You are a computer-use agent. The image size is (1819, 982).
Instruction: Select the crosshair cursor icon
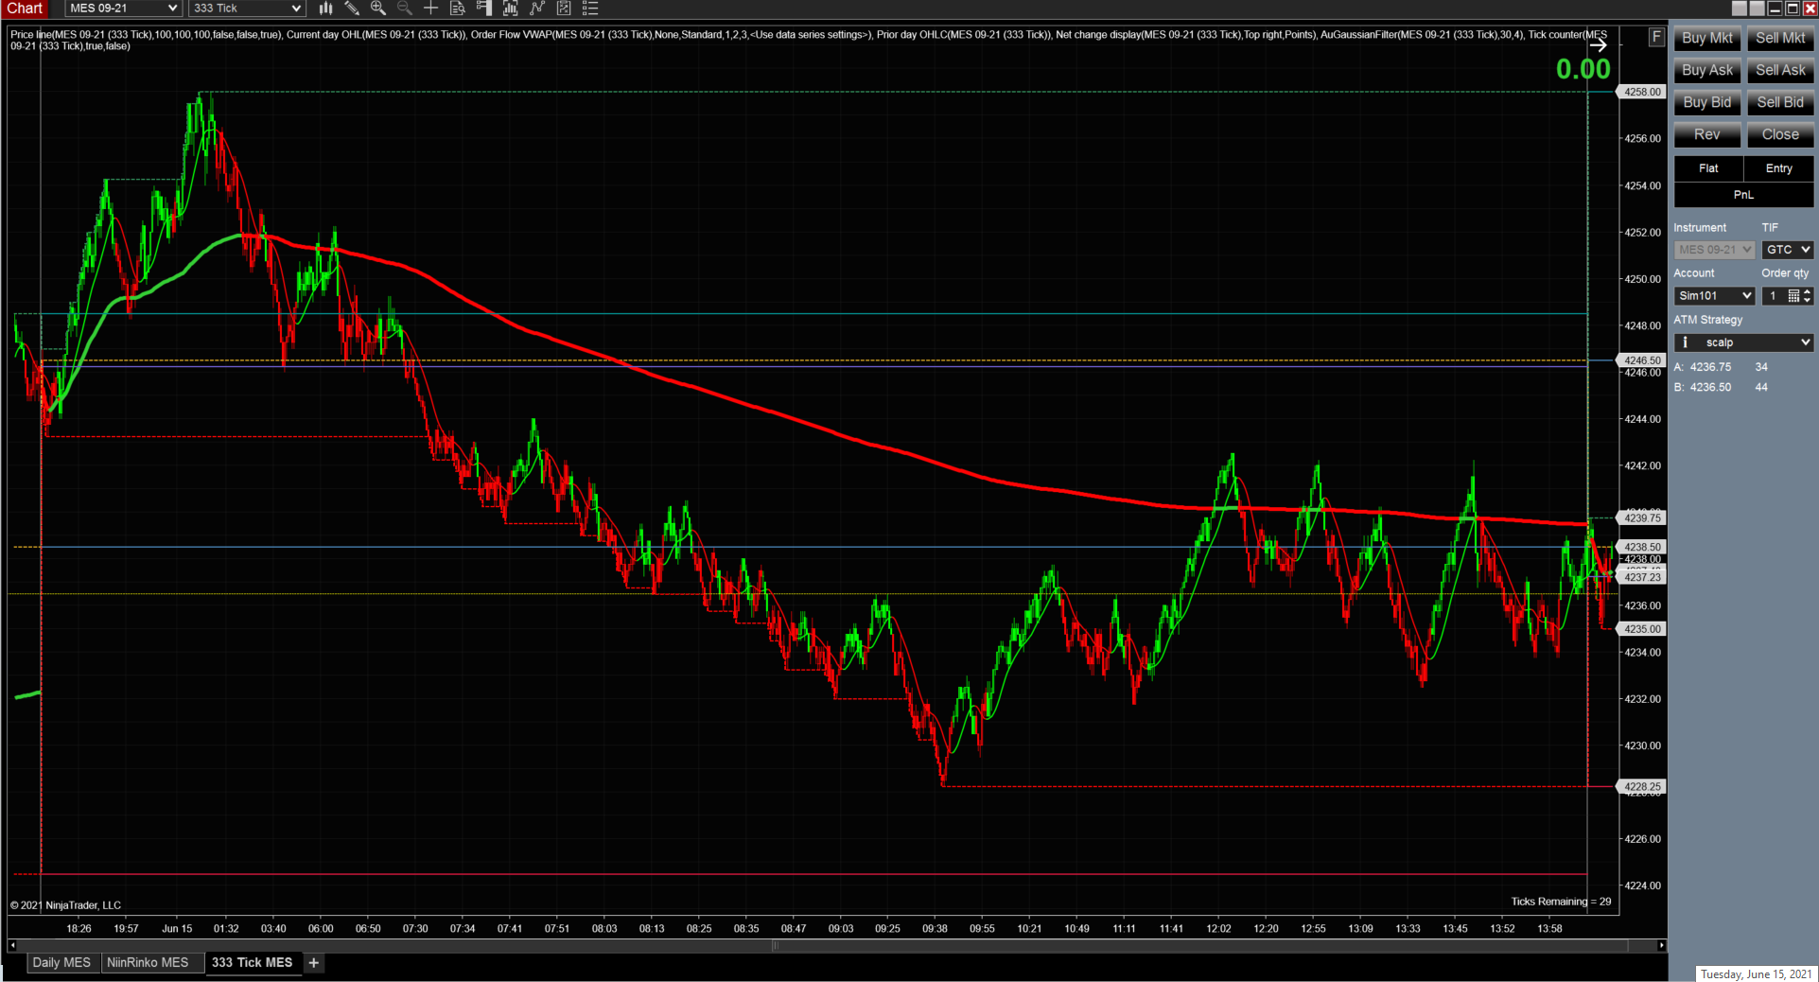[431, 9]
